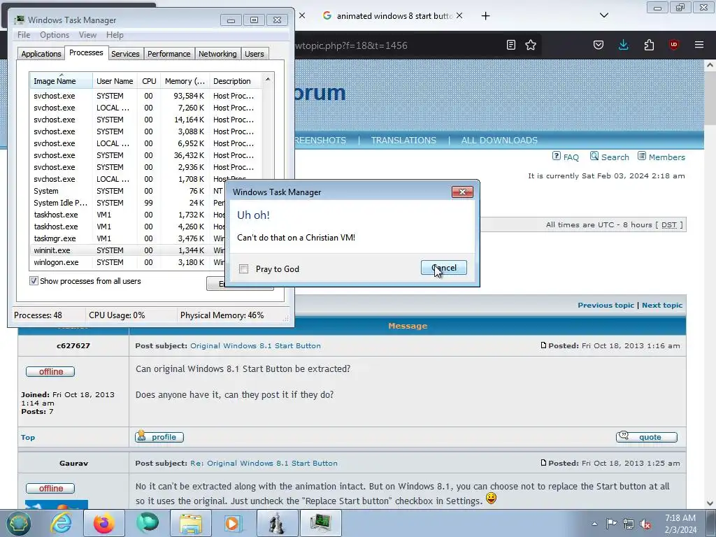Open Re: Original Windows 8.1 Start Button link
The image size is (716, 537).
[x=264, y=463]
